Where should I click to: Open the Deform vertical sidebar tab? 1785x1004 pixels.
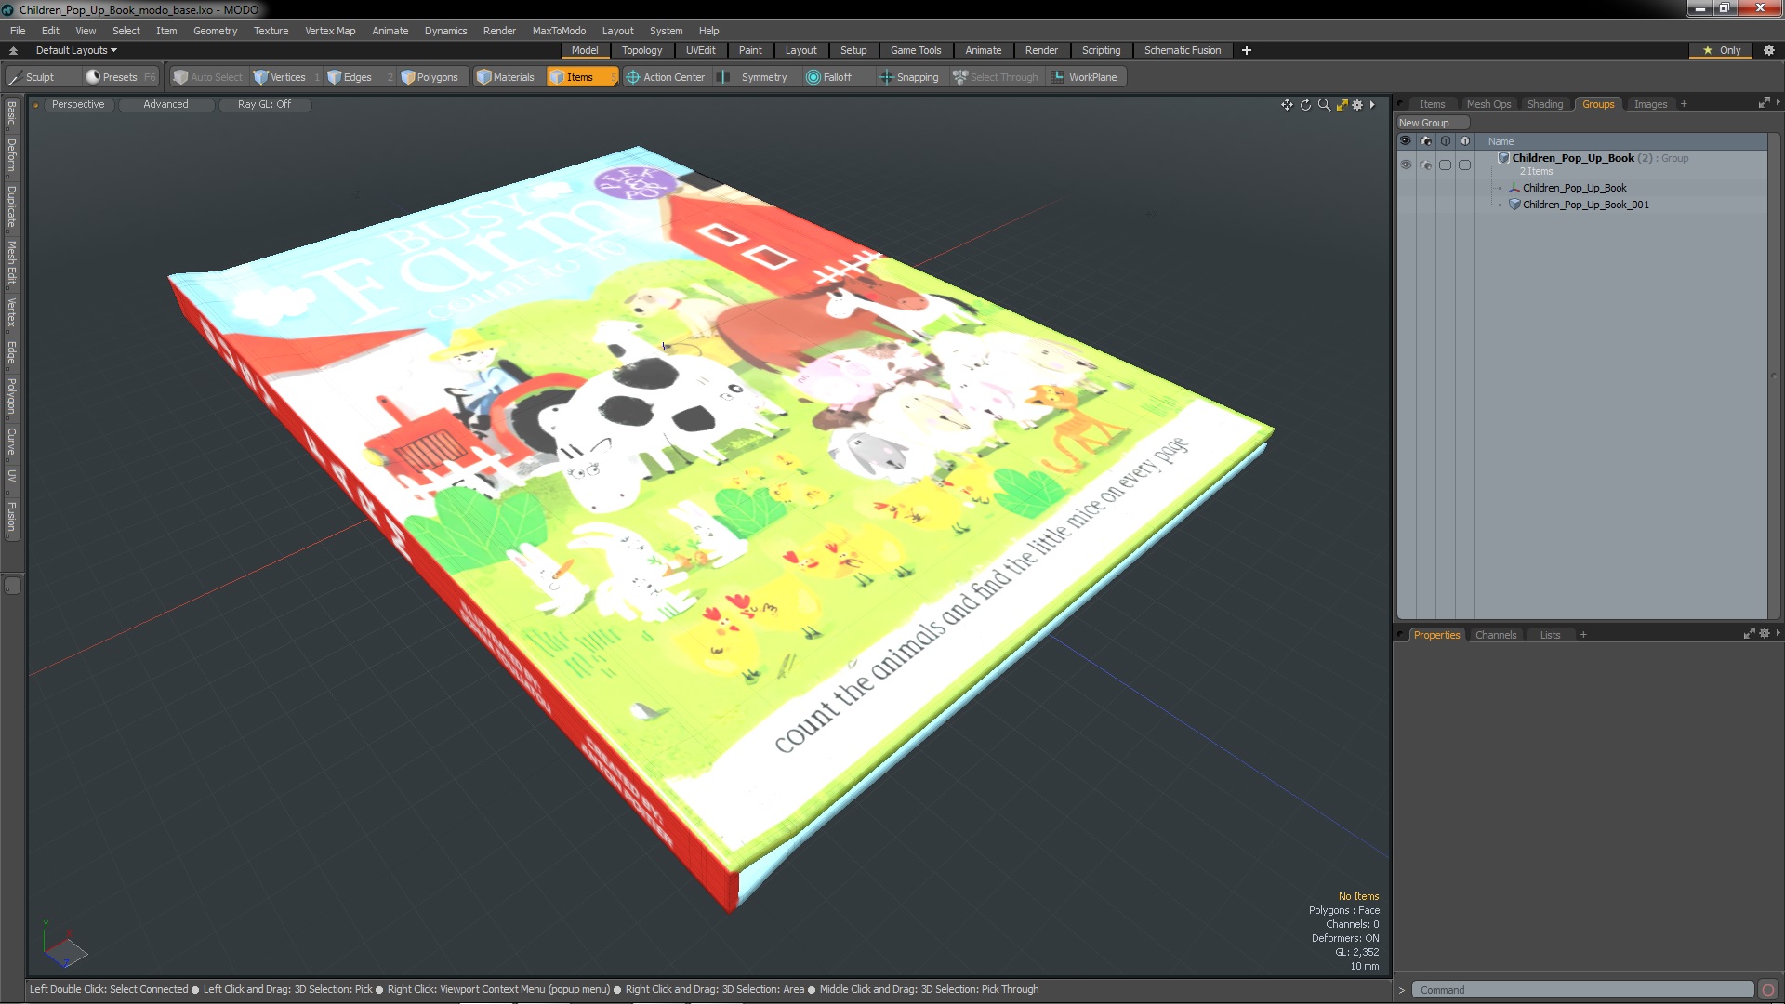[x=12, y=156]
